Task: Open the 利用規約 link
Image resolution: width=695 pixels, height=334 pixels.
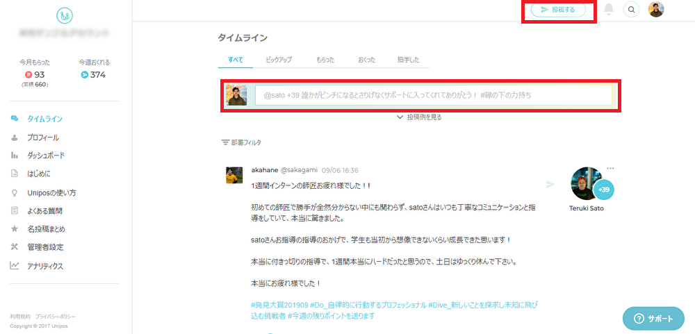Action: point(20,317)
